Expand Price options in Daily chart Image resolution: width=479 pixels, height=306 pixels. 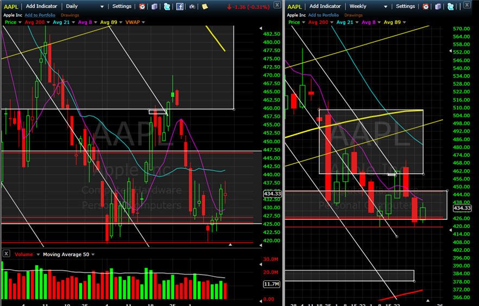point(20,22)
